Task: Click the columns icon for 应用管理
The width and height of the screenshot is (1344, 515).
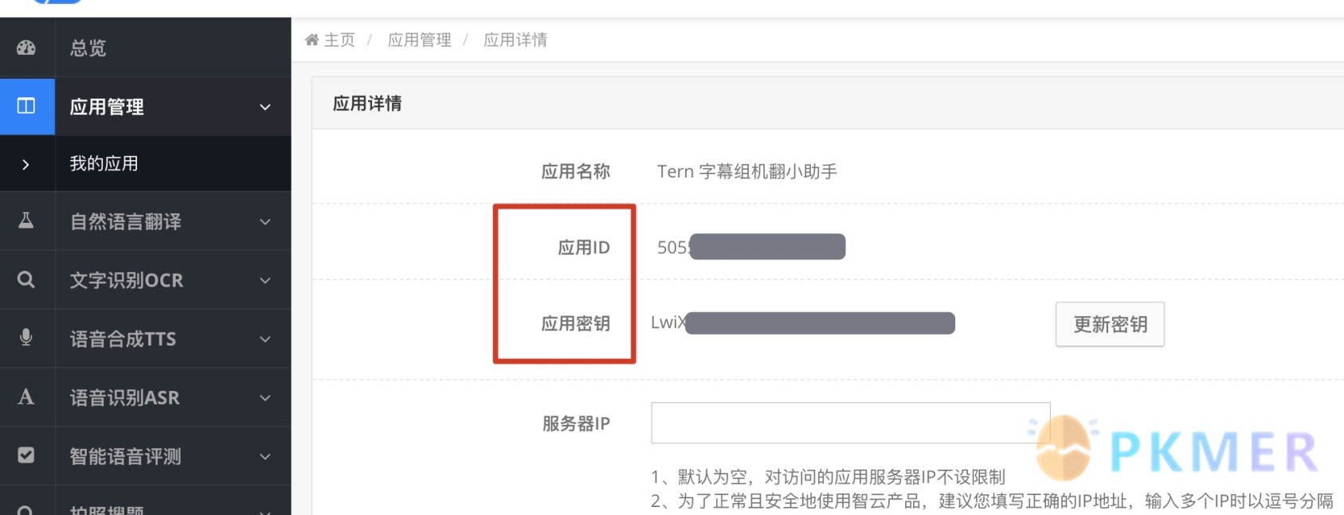Action: tap(26, 106)
